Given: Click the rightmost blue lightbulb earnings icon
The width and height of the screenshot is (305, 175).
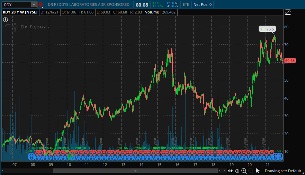Looking at the screenshot, I should coord(280,157).
